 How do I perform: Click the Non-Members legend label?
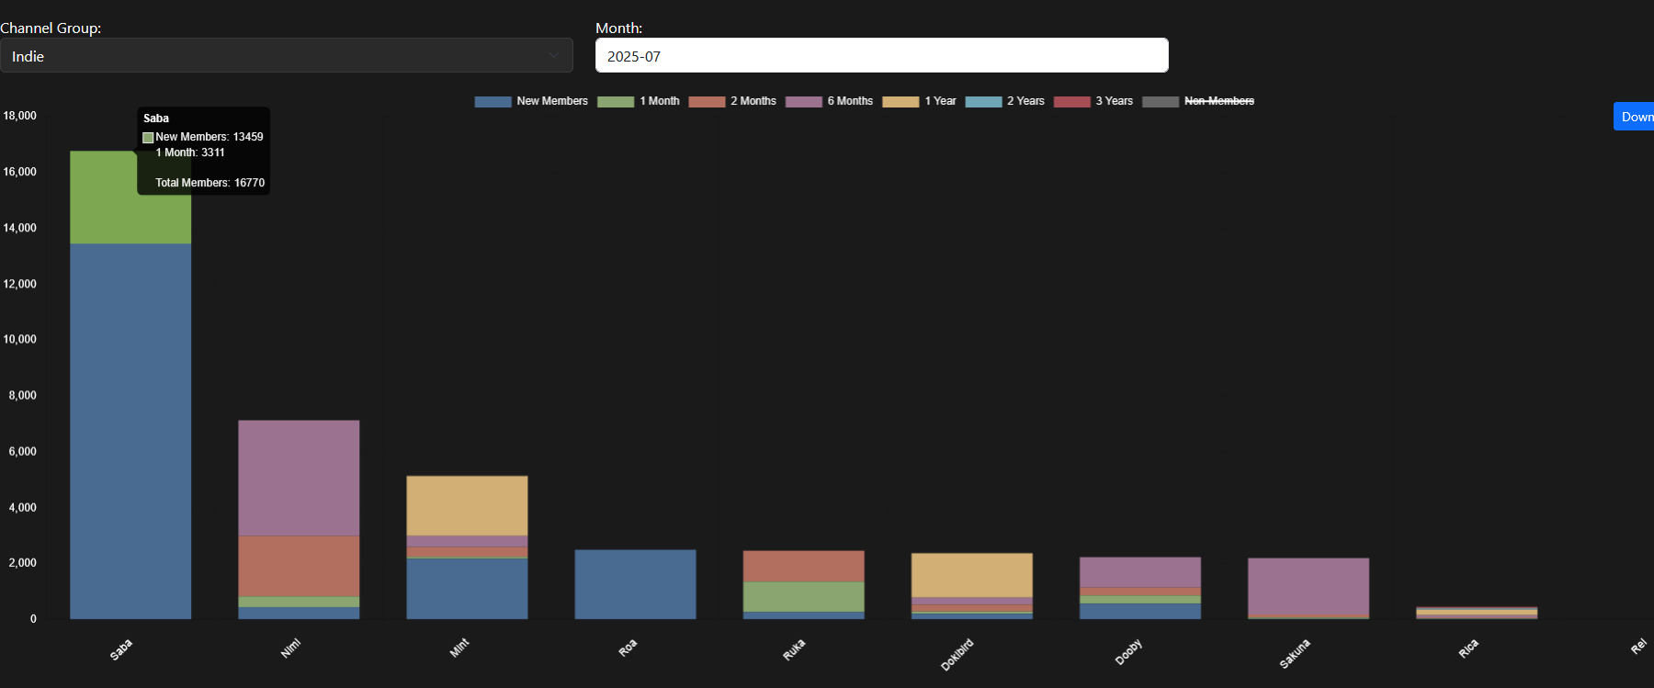click(x=1219, y=101)
